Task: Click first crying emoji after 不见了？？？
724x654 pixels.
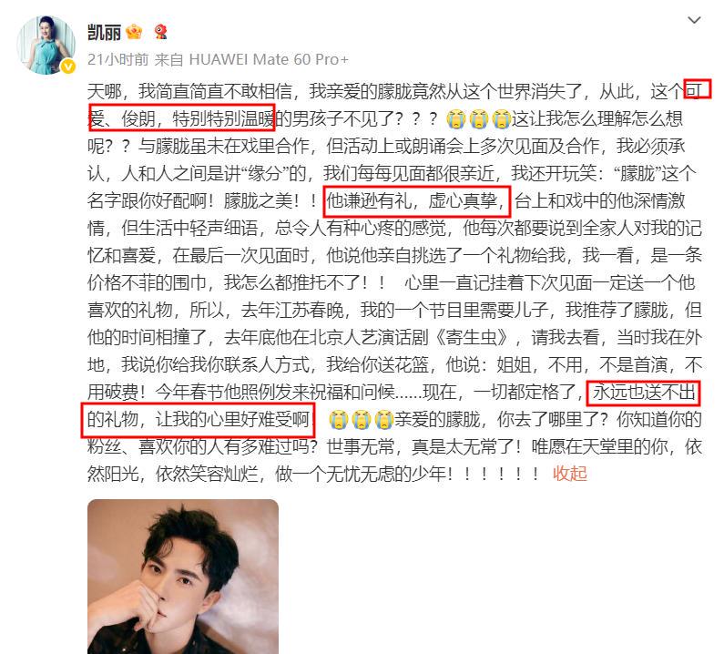Action: pos(455,119)
